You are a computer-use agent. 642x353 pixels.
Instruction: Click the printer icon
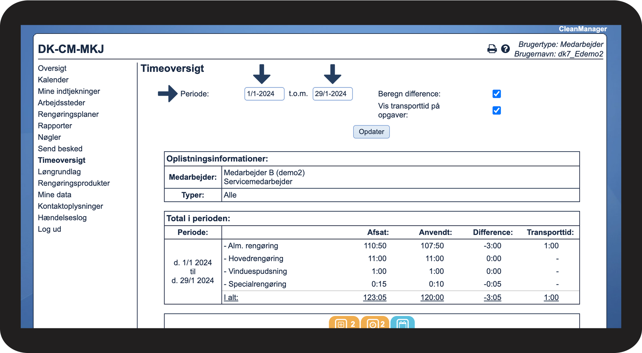(x=492, y=49)
